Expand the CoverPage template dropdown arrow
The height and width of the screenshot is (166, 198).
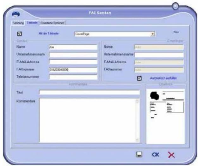153,34
